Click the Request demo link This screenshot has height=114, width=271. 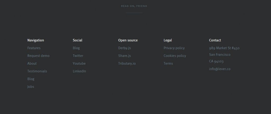[38, 56]
